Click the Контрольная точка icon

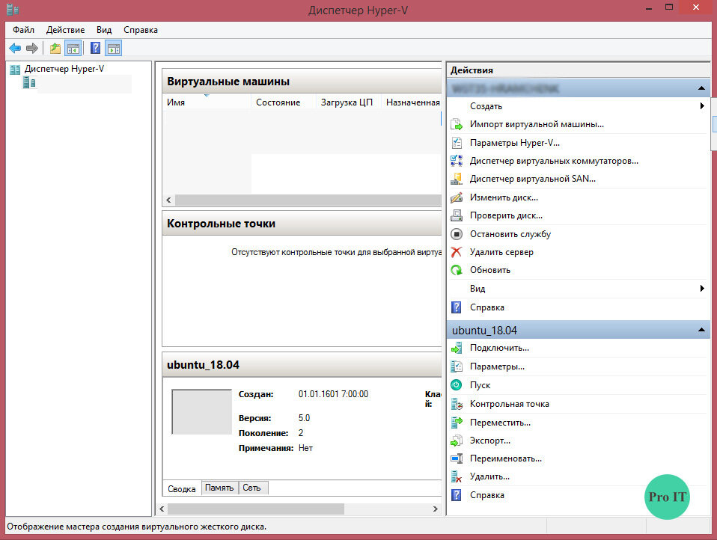pyautogui.click(x=457, y=404)
